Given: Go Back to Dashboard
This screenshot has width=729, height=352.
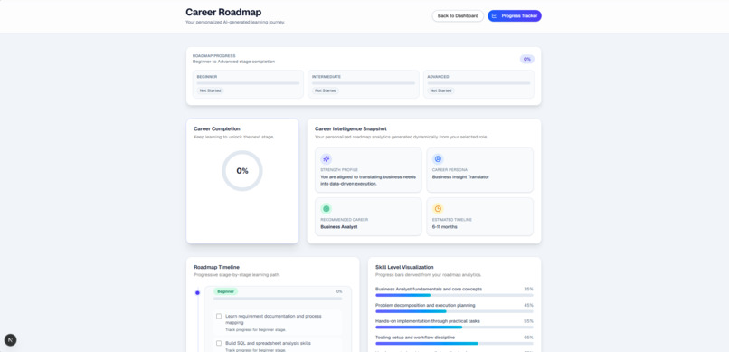Looking at the screenshot, I should click(458, 15).
